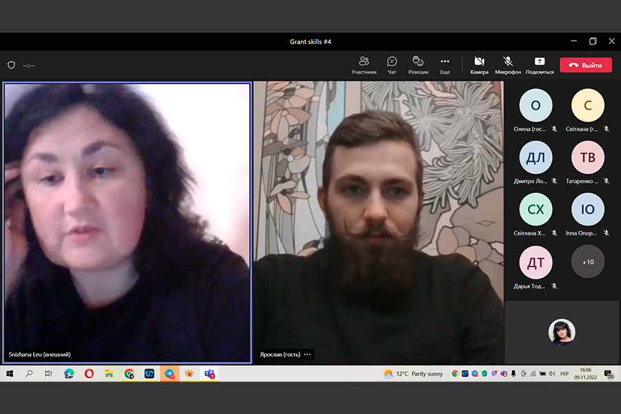Show the +10 more participants
621x414 pixels.
click(588, 262)
